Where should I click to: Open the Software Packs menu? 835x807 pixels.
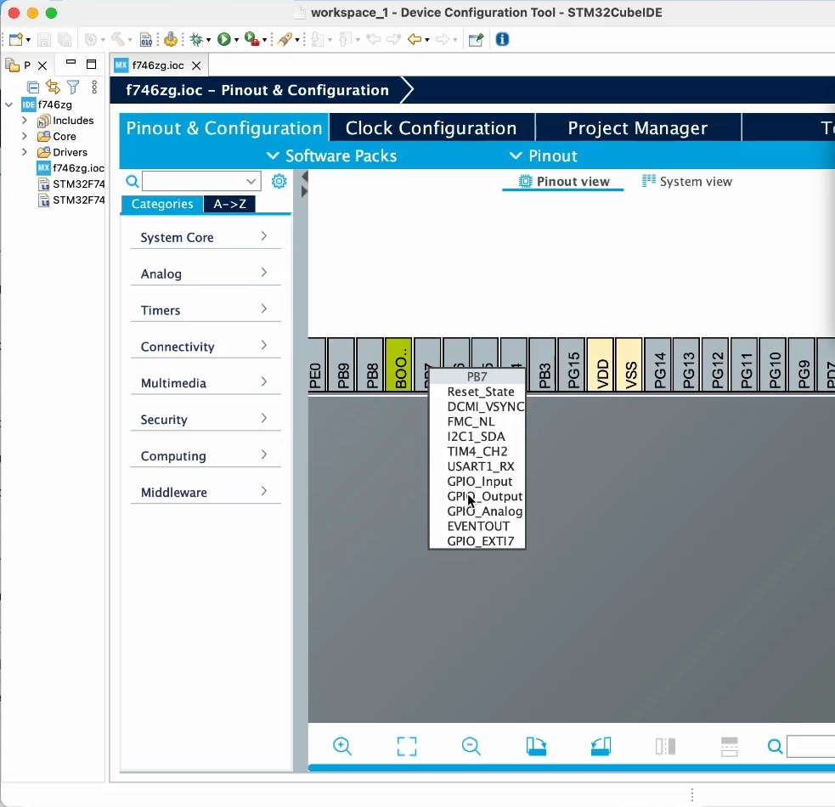pyautogui.click(x=331, y=155)
